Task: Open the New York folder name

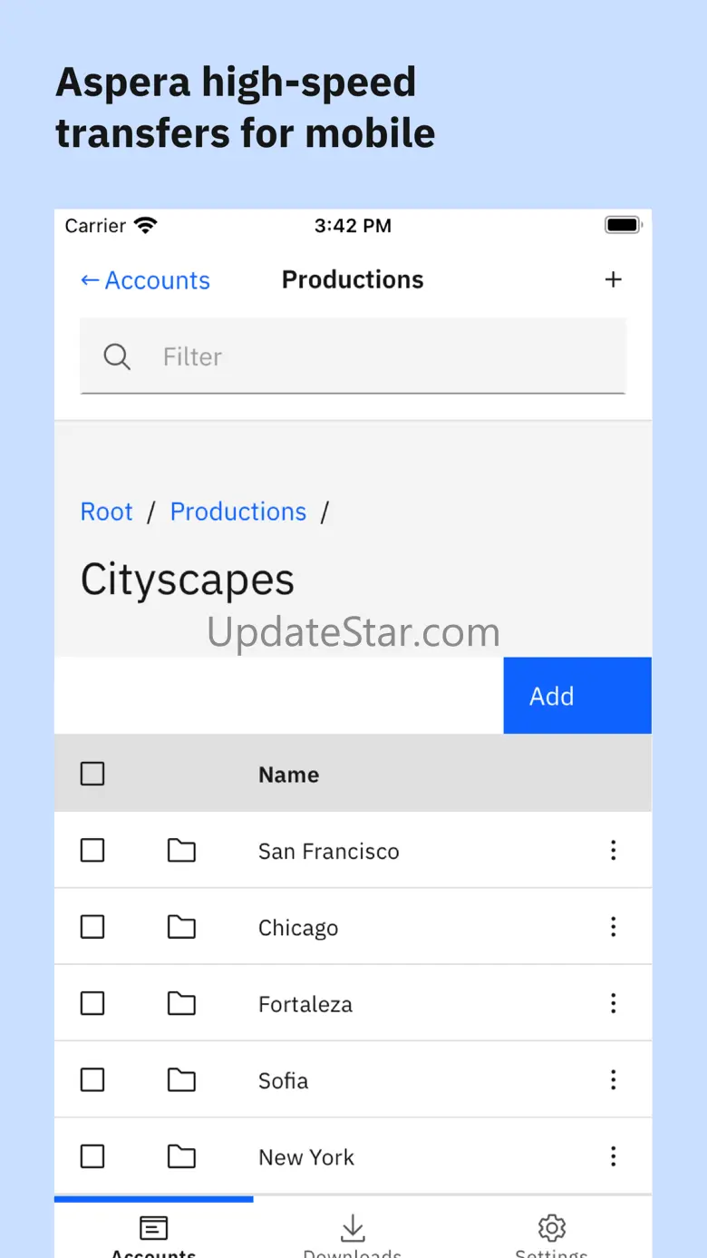Action: point(306,1157)
